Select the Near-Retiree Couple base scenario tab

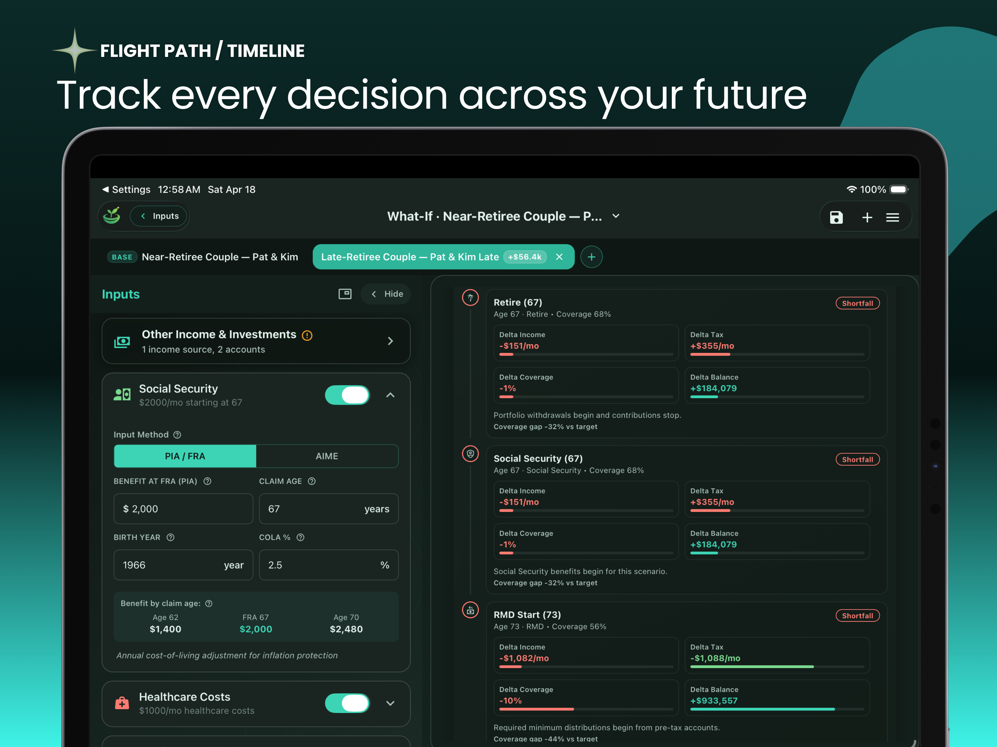(x=203, y=257)
